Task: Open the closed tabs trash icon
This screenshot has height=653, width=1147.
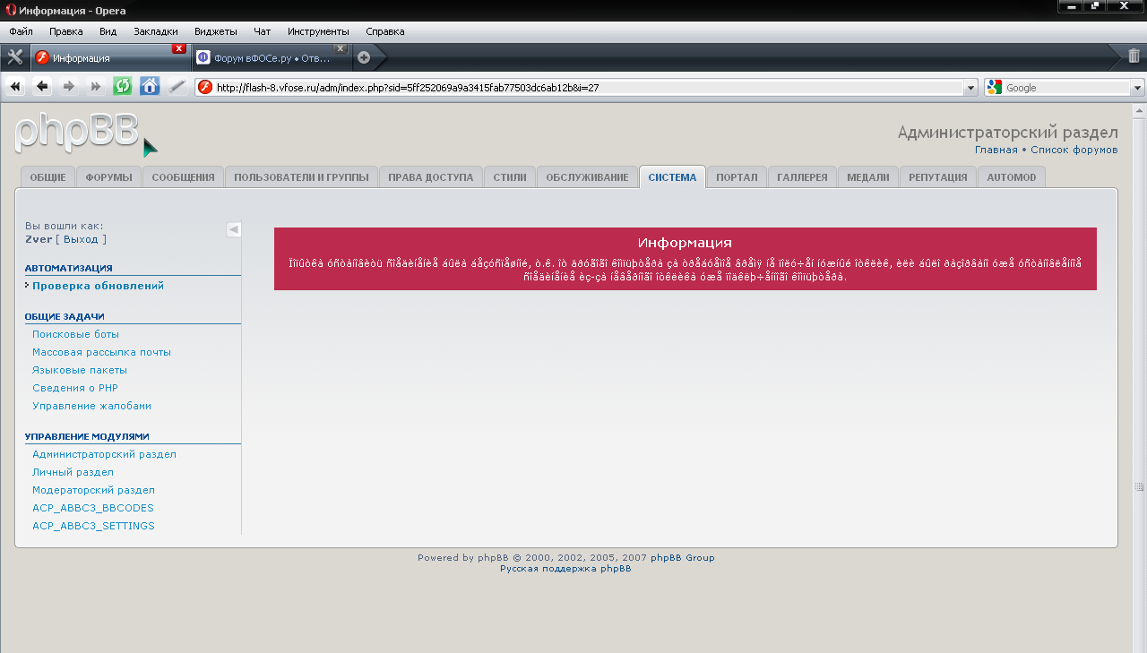Action: tap(1134, 56)
